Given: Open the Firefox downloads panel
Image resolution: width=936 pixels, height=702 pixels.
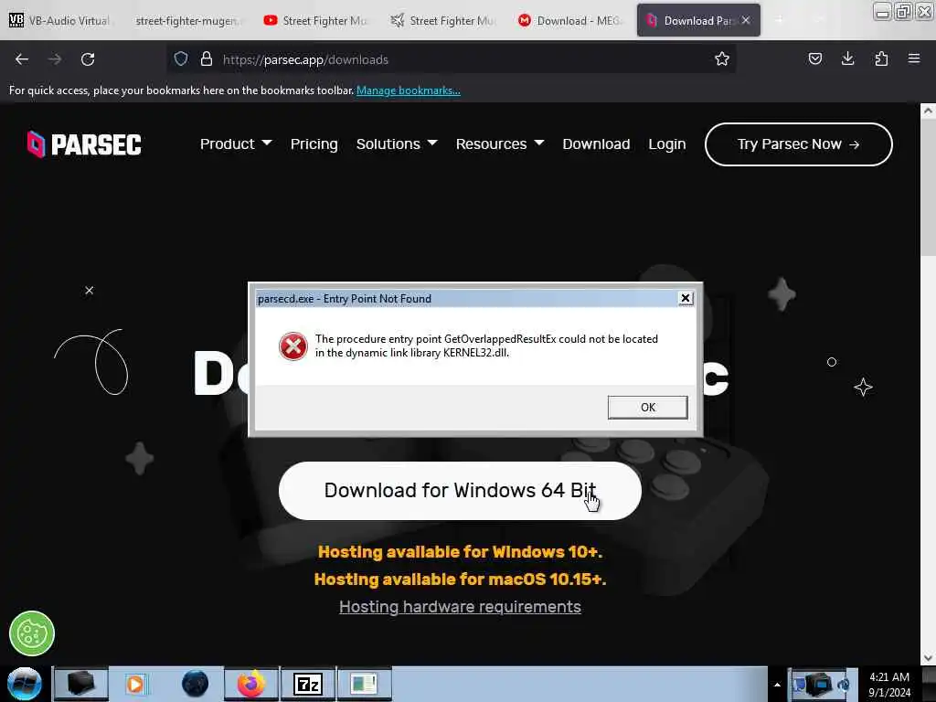Looking at the screenshot, I should [x=847, y=59].
